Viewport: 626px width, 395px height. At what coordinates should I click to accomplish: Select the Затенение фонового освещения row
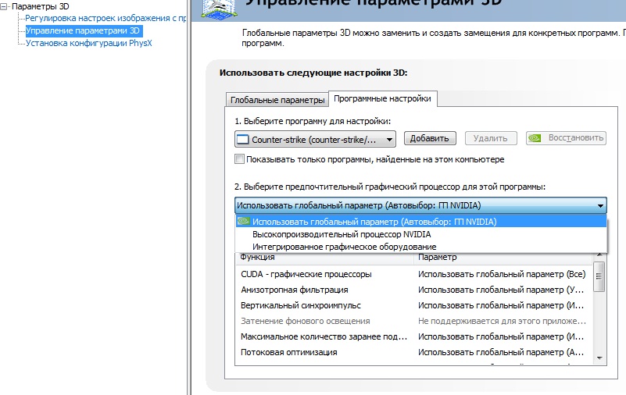point(414,321)
